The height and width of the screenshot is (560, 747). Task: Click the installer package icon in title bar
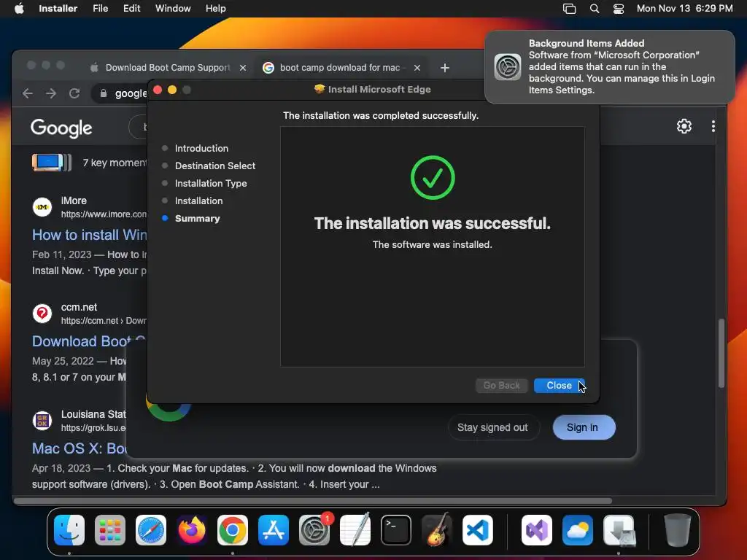pos(320,89)
